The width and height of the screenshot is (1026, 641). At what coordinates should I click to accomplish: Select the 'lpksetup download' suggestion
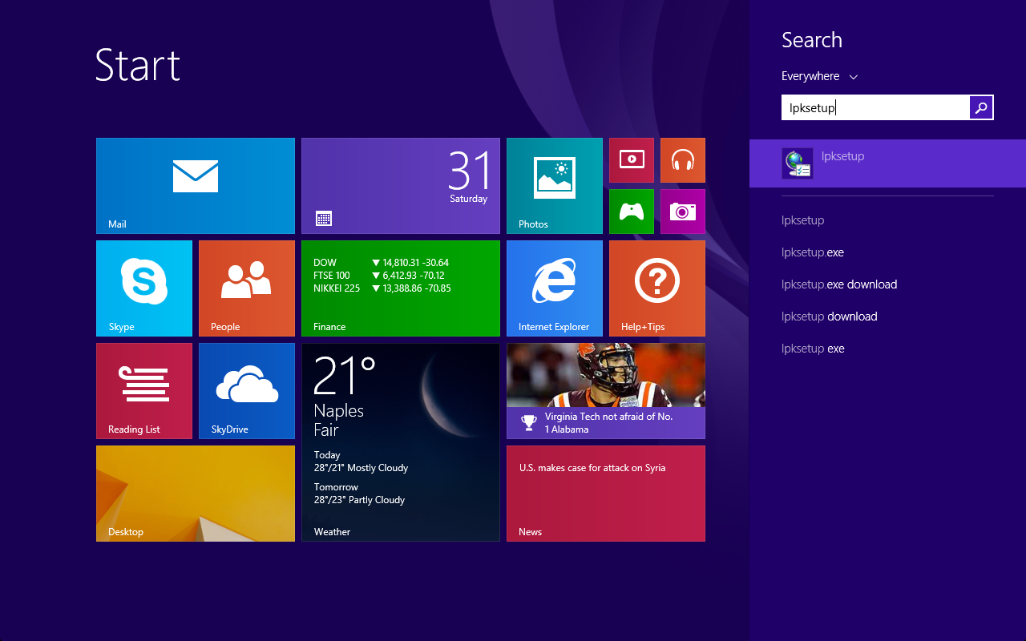(830, 316)
